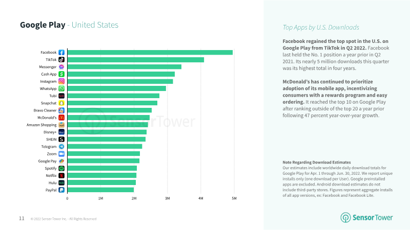This screenshot has height=230, width=410.
Task: Click the Spotify app icon
Action: pos(61,168)
